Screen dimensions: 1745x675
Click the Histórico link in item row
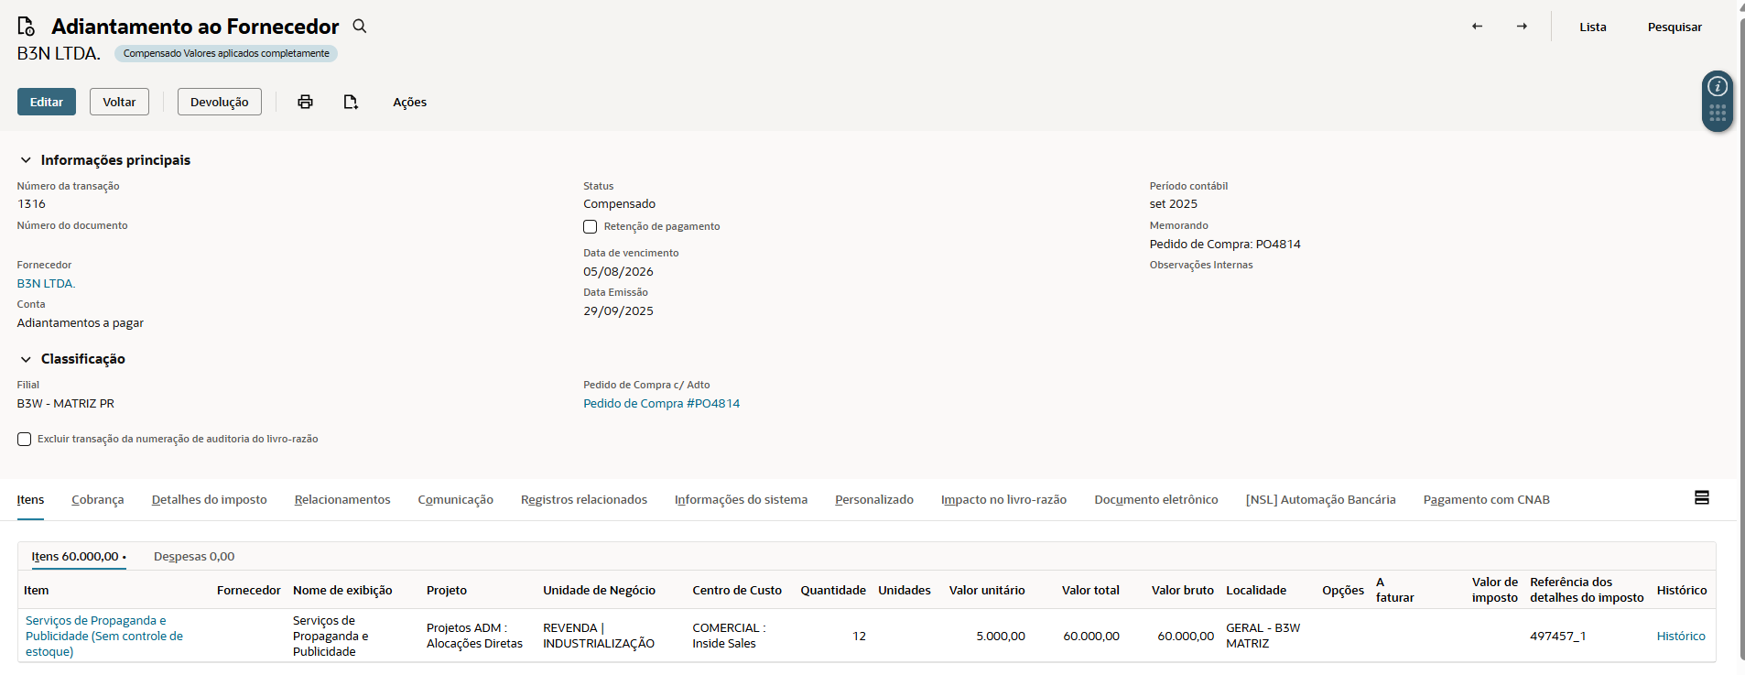point(1680,636)
